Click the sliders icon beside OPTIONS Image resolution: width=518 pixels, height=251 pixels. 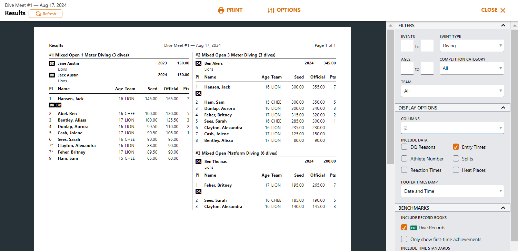(271, 10)
